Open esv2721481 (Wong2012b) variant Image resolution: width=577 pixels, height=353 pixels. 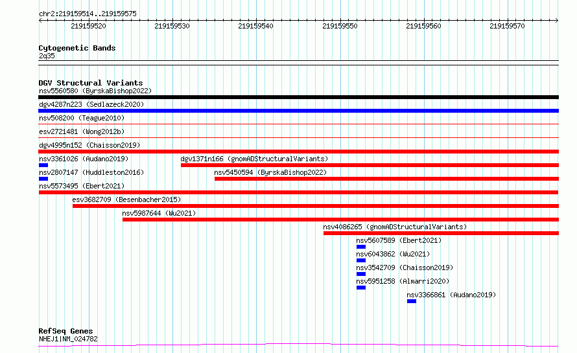coord(82,131)
